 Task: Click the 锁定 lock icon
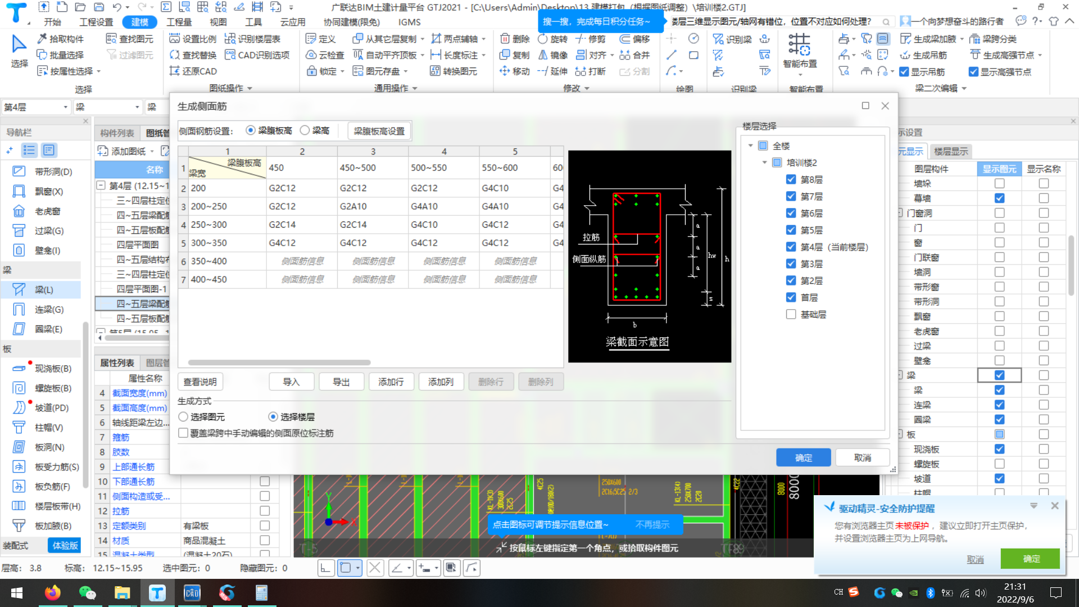(x=311, y=71)
